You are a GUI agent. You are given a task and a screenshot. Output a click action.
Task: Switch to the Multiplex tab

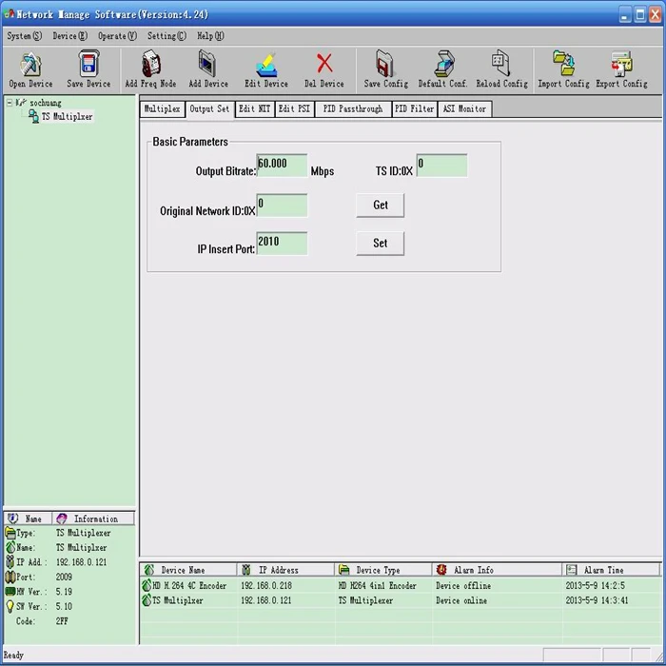163,108
